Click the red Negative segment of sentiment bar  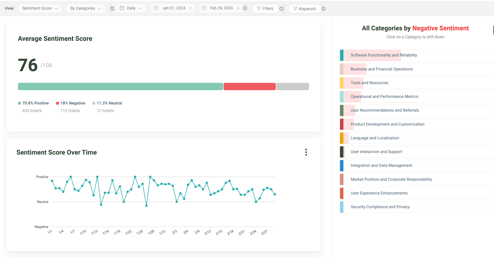(x=250, y=87)
